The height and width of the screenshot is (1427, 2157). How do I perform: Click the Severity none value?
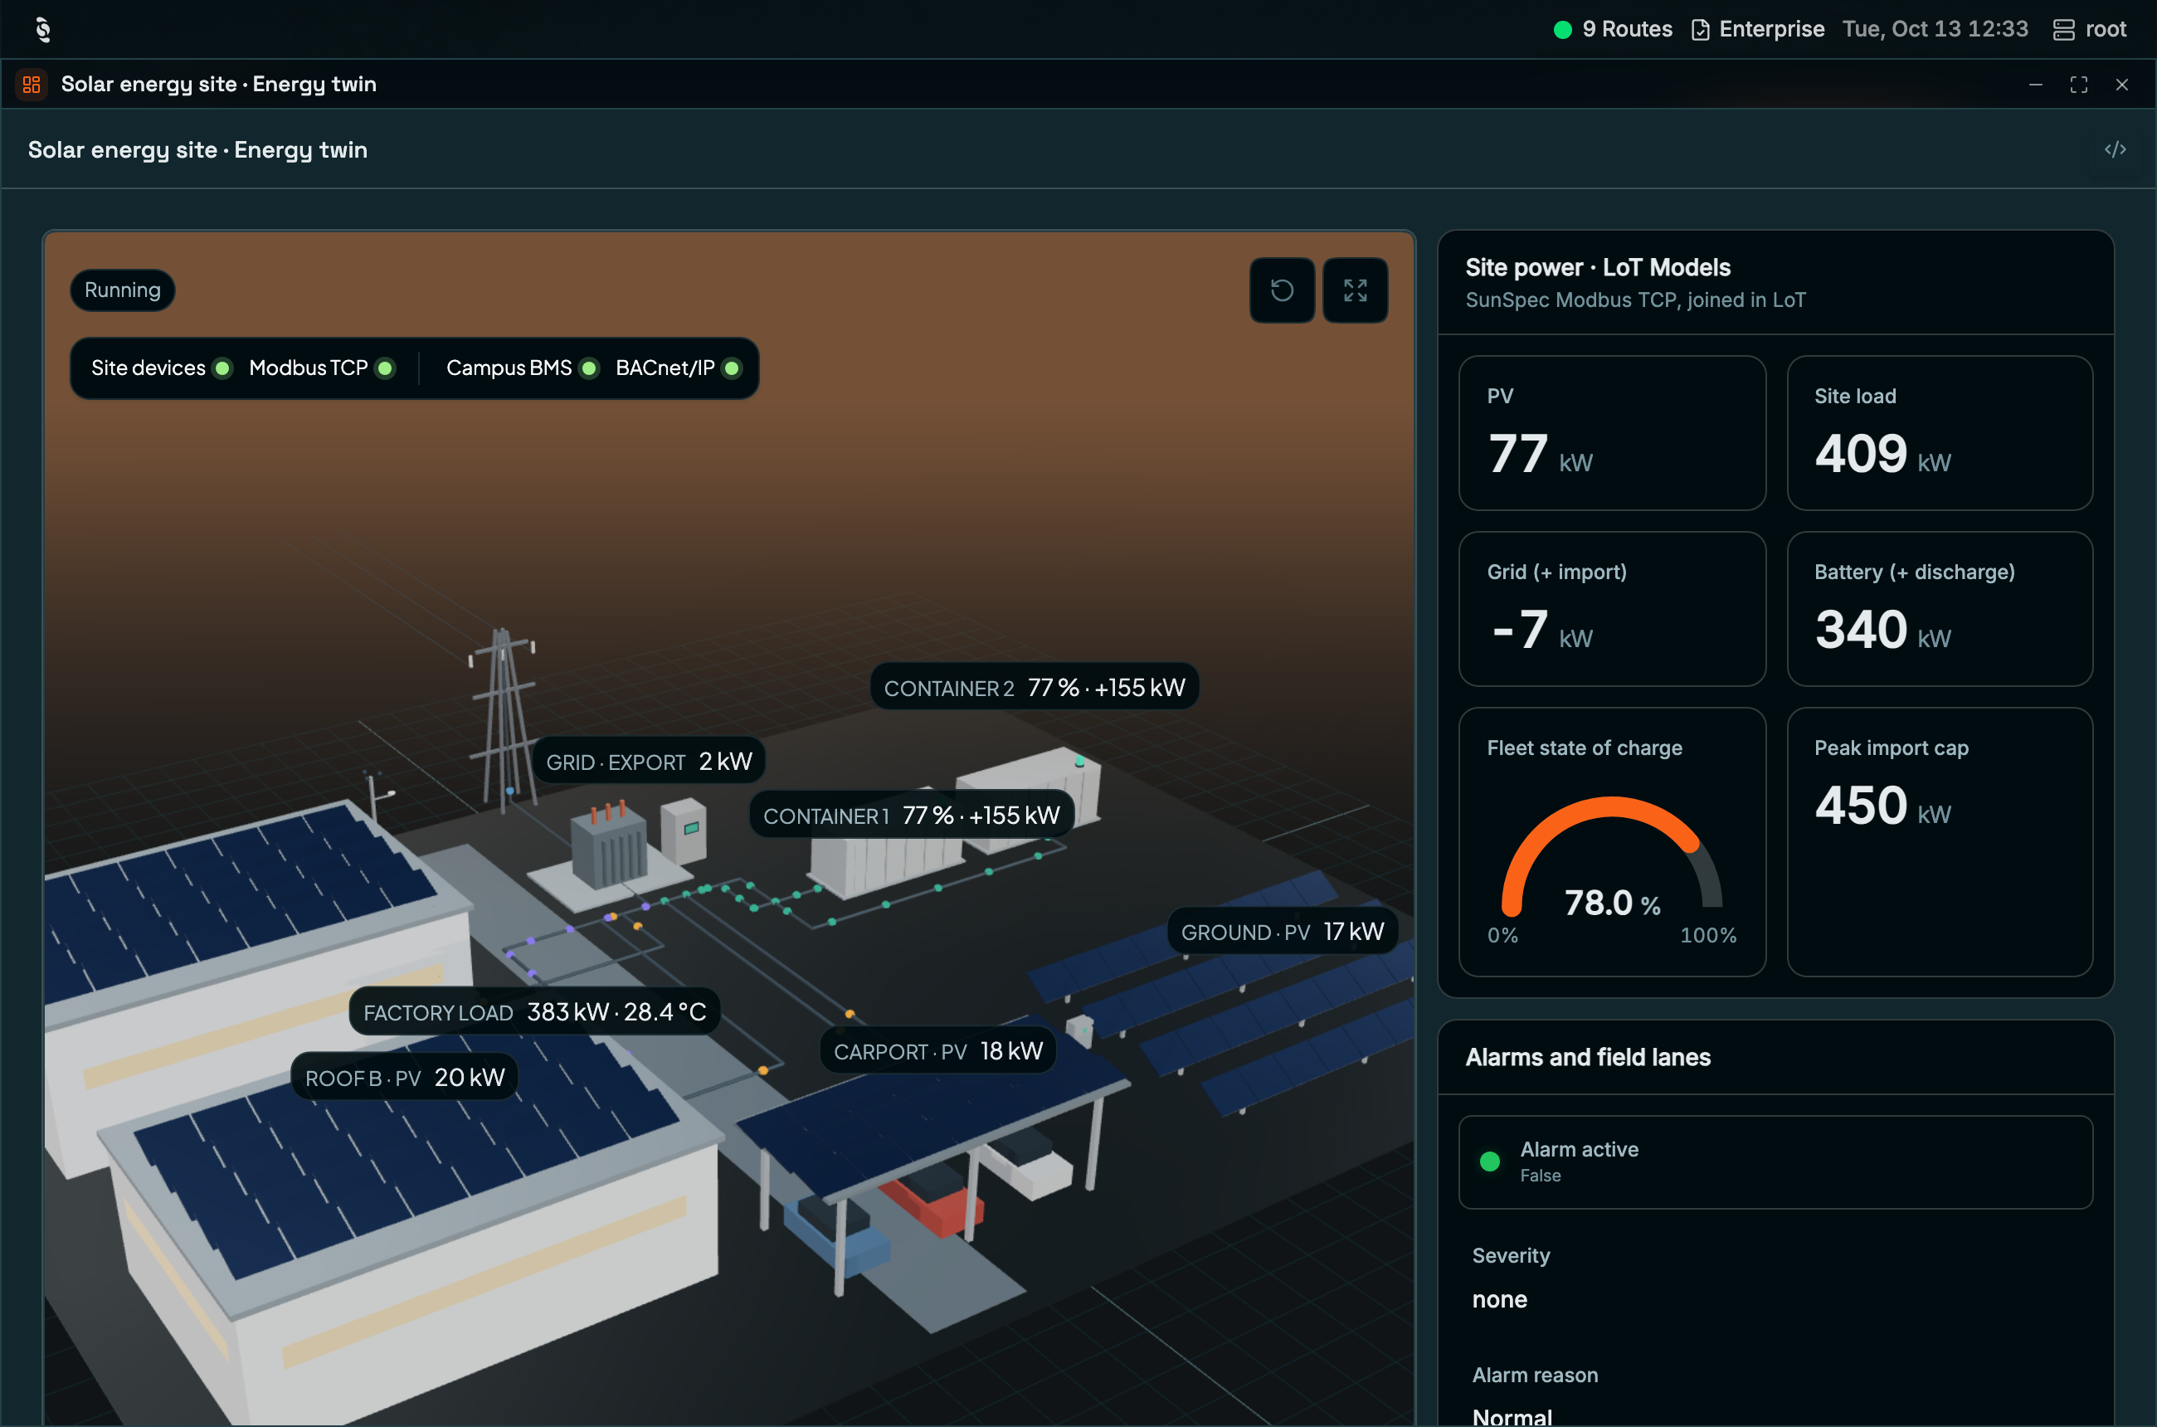click(1500, 1299)
